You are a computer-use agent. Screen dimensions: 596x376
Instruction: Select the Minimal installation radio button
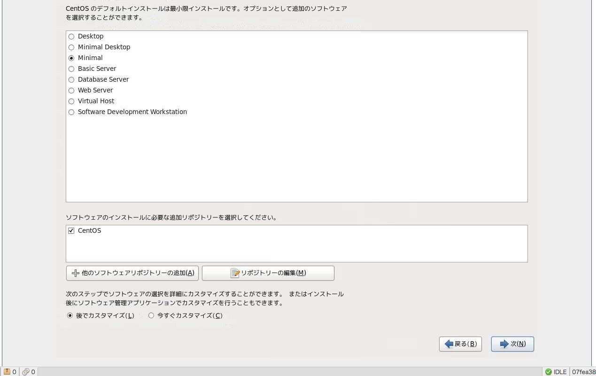pos(71,58)
